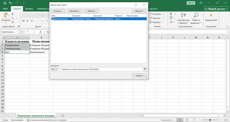The image size is (230, 122).
Task: Switch to Page Layout view in status bar
Action: point(187,120)
